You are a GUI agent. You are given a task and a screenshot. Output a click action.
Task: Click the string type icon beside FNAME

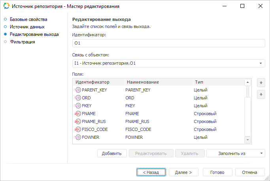pos(77,114)
